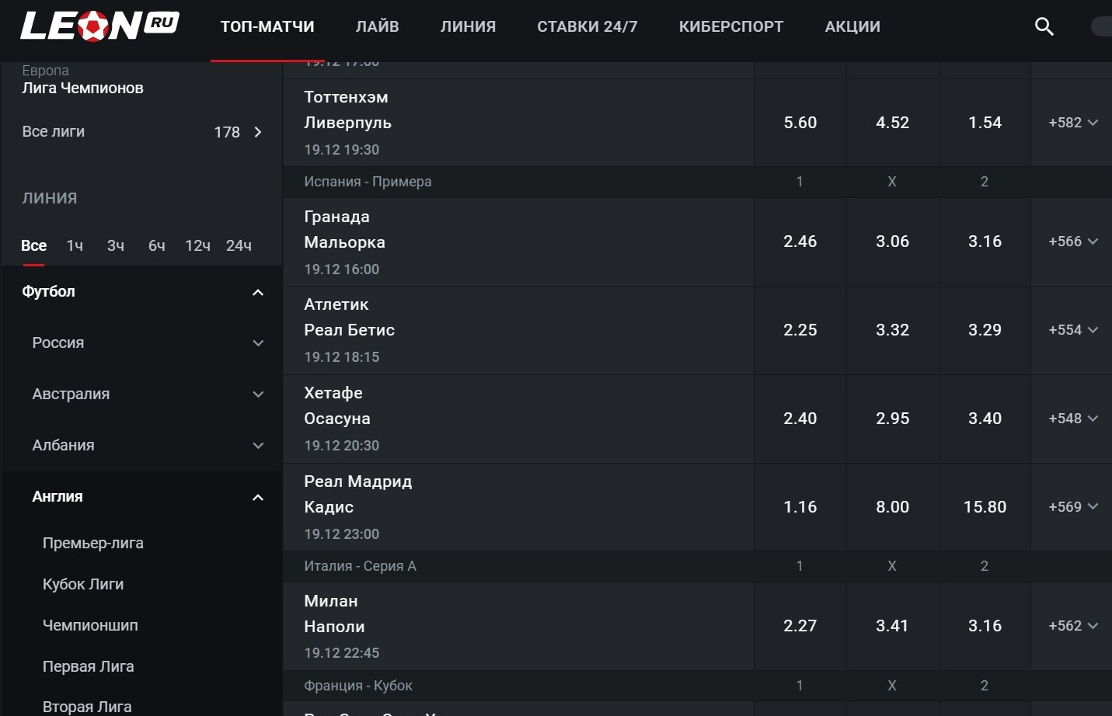Bet 1.16 on Реал Мадрид win
Viewport: 1112px width, 716px height.
coord(800,507)
